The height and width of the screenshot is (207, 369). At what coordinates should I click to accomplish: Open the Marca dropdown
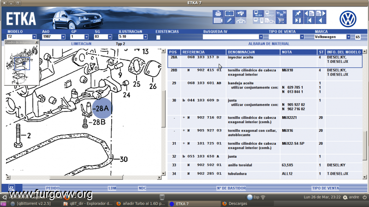(x=349, y=37)
